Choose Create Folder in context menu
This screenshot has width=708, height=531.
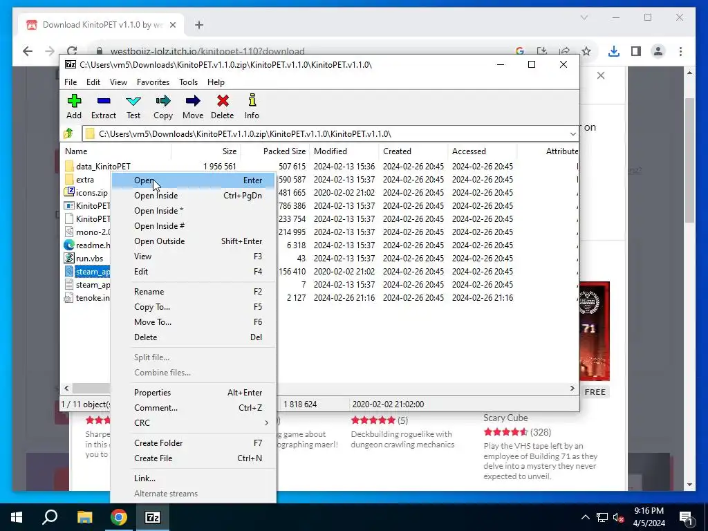(x=194, y=443)
